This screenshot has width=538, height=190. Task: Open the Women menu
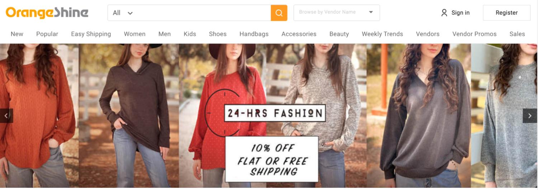[134, 34]
